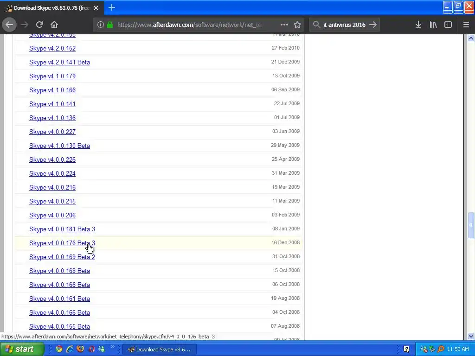Go back to the previous page
Screen dimensions: 475x356
(x=9, y=25)
